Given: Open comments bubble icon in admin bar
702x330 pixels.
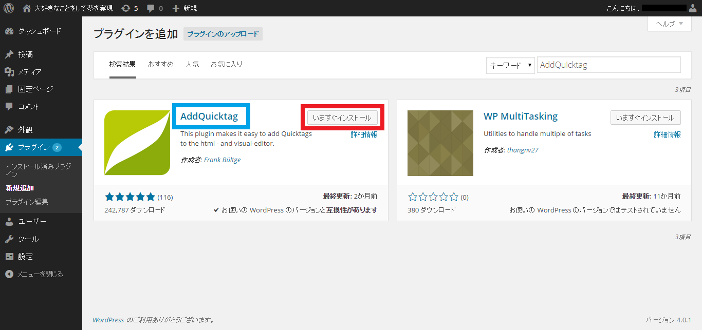Looking at the screenshot, I should pos(151,8).
